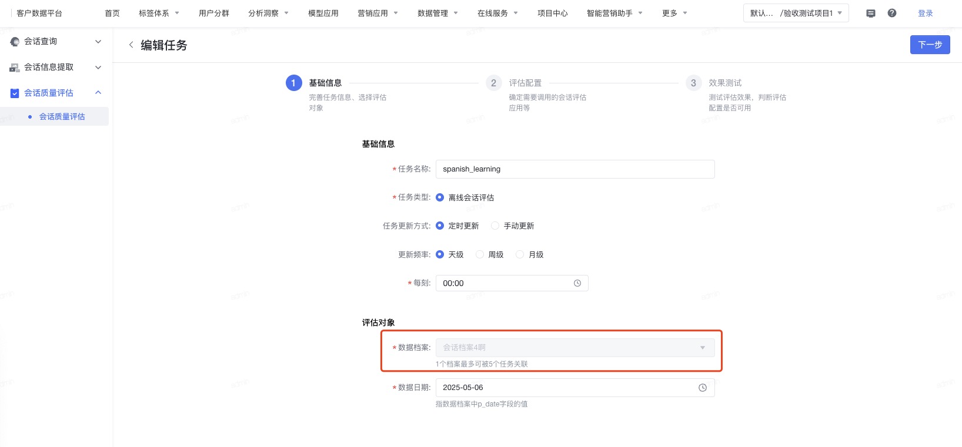Open the 营销应用 dropdown menu
The width and height of the screenshot is (962, 447).
tap(378, 13)
